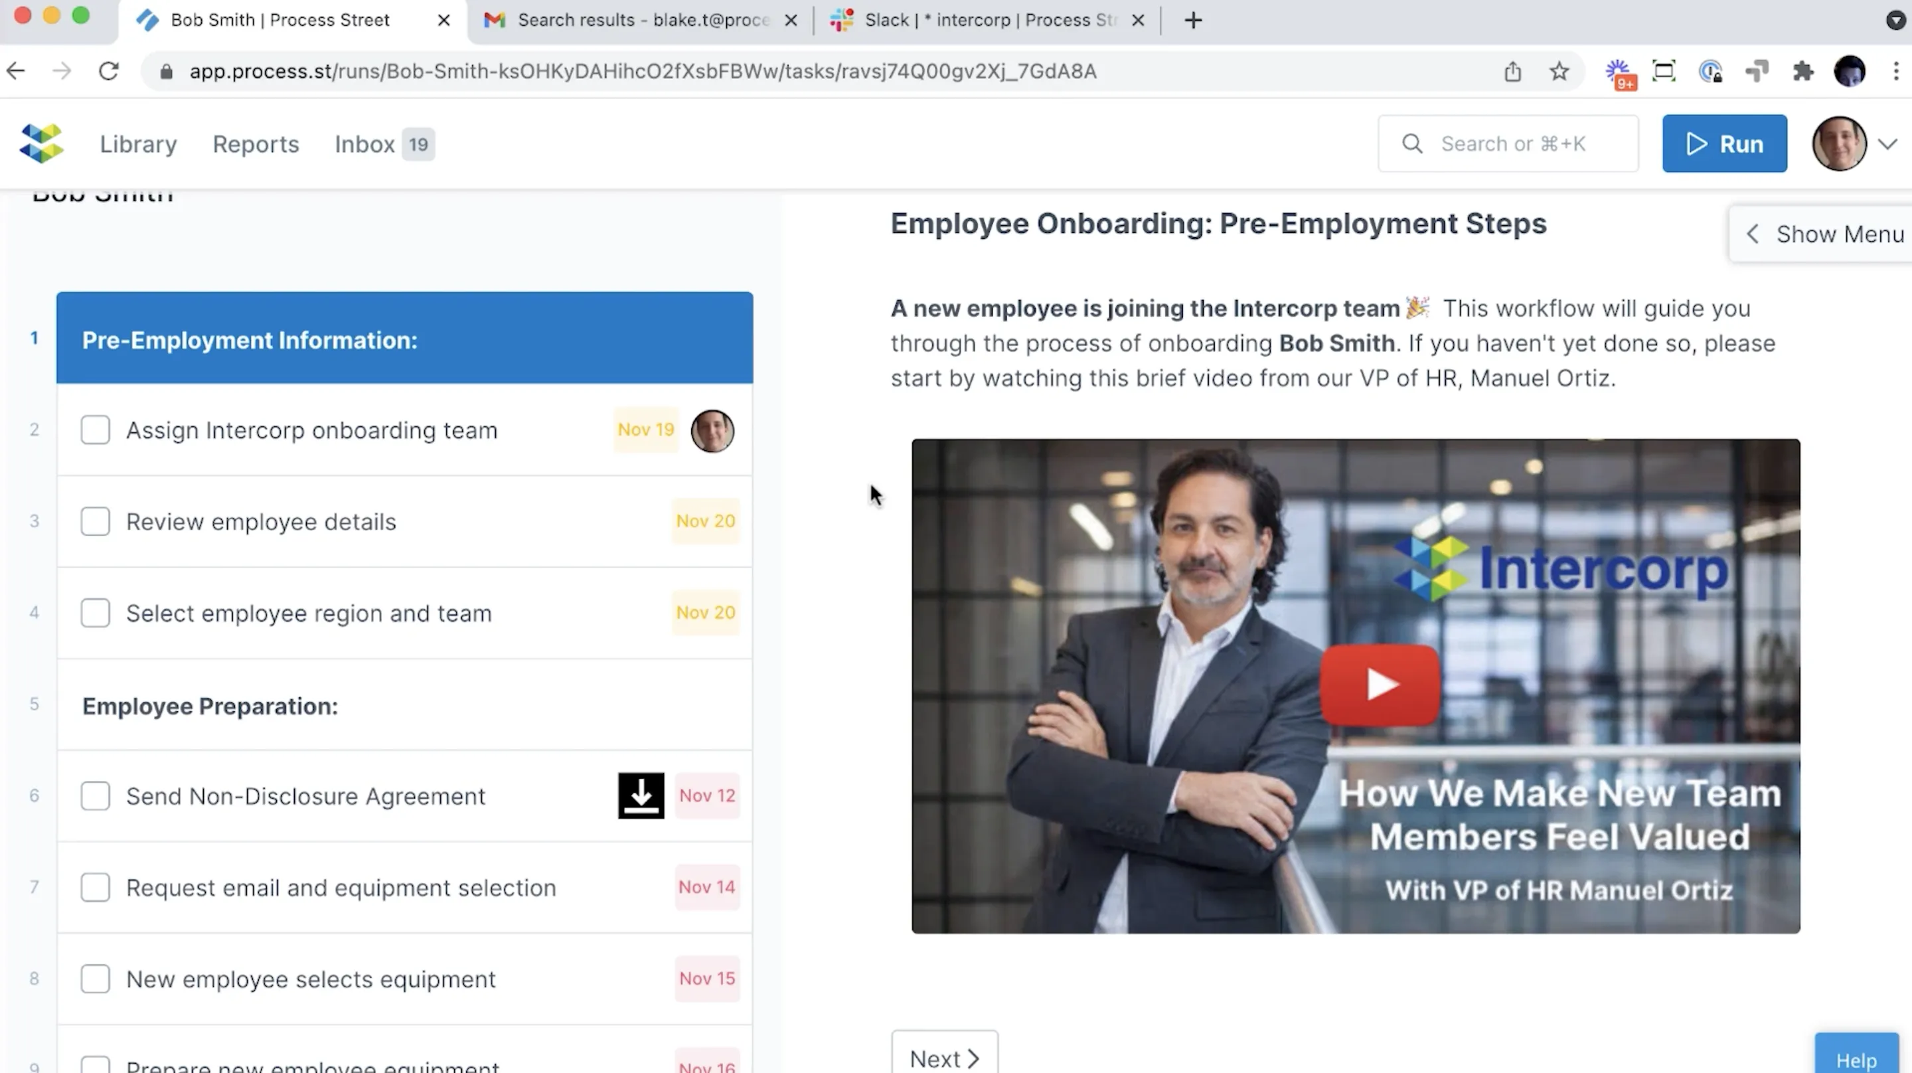This screenshot has height=1073, width=1912.
Task: Click the share icon in address bar
Action: (x=1513, y=71)
